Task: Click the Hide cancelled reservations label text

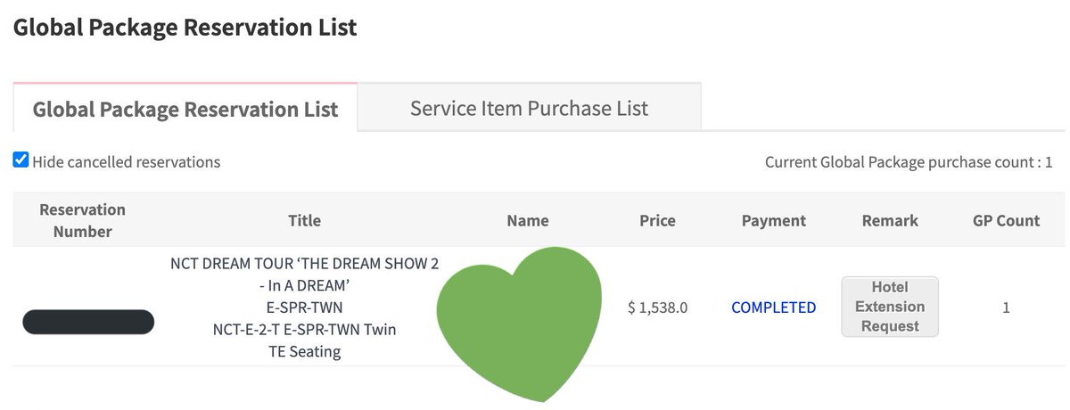Action: click(x=126, y=162)
